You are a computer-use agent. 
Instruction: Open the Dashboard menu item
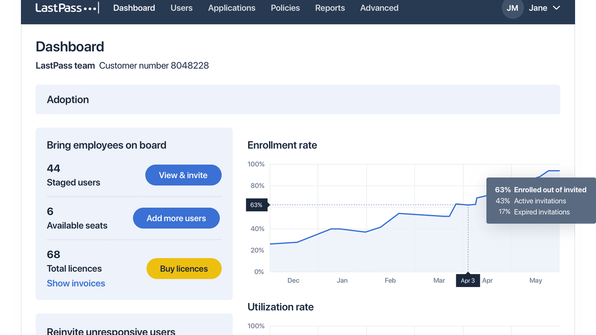pos(134,8)
